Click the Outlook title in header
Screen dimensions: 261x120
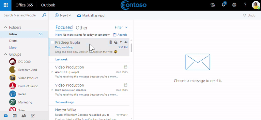(48, 5)
